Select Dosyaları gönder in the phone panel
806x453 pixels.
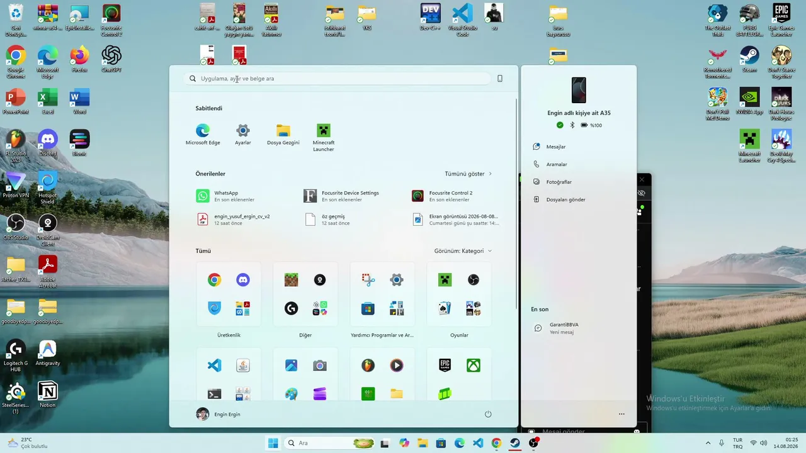(559, 199)
